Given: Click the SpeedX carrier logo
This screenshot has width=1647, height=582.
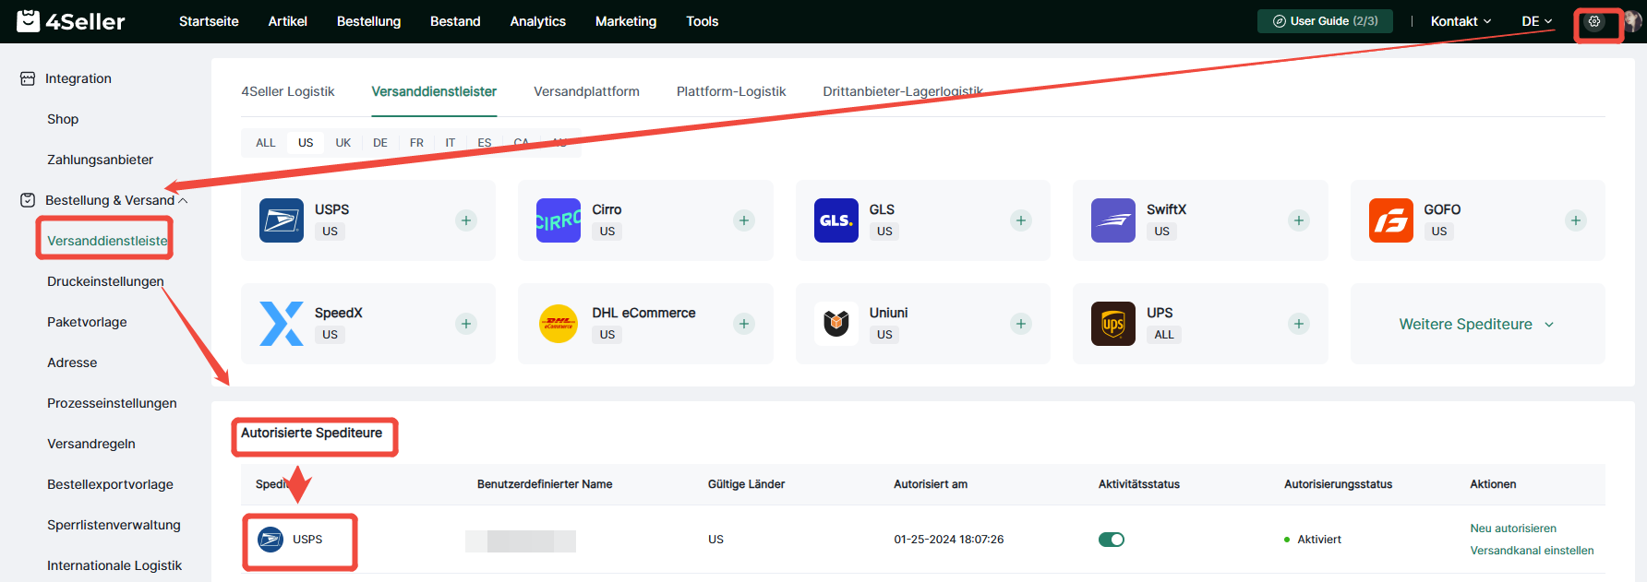Looking at the screenshot, I should coord(282,324).
